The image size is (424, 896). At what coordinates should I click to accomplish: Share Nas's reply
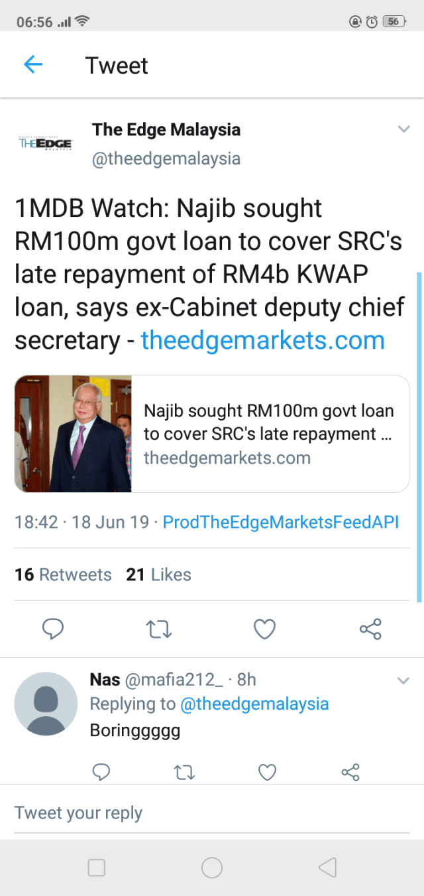click(x=350, y=772)
